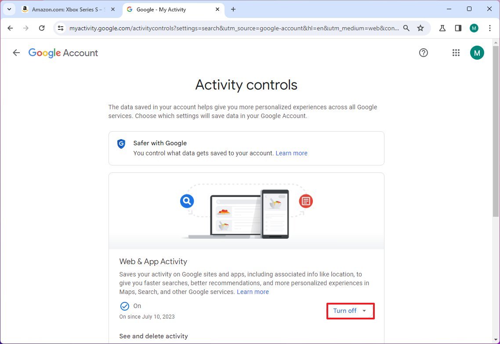This screenshot has width=500, height=344.
Task: Minimize the Chrome window
Action: [x=449, y=9]
